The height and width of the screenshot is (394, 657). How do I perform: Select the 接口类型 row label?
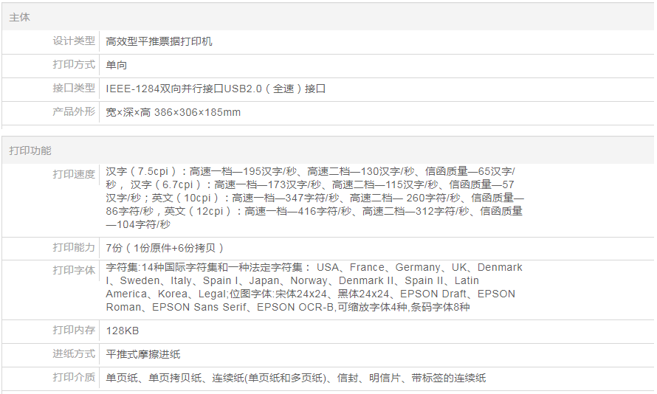(x=74, y=89)
